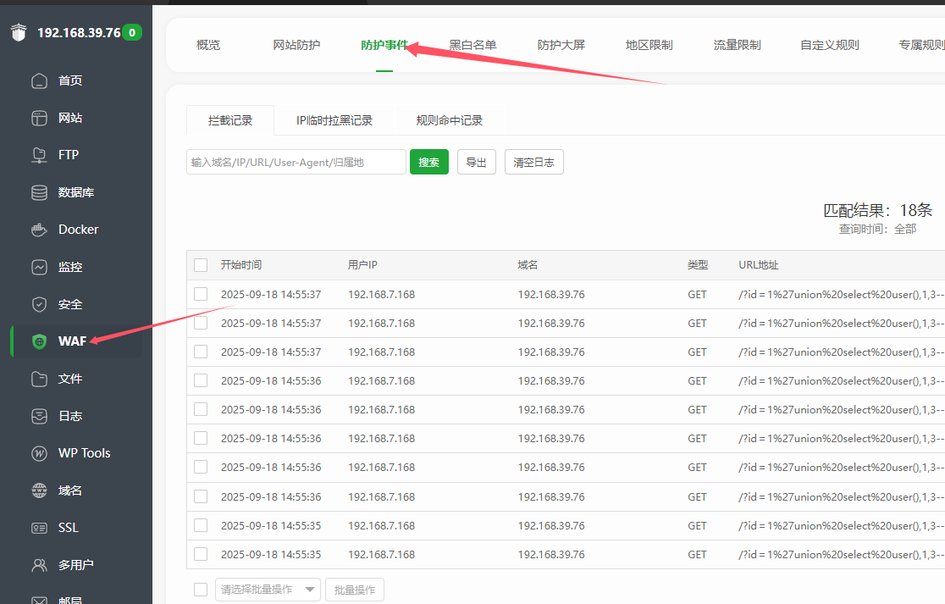945x604 pixels.
Task: Open the monitoring (监控) icon
Action: (39, 267)
